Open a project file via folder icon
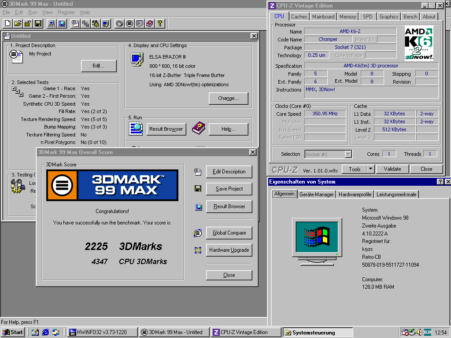Screen dimensions: 451x338 pos(18,23)
